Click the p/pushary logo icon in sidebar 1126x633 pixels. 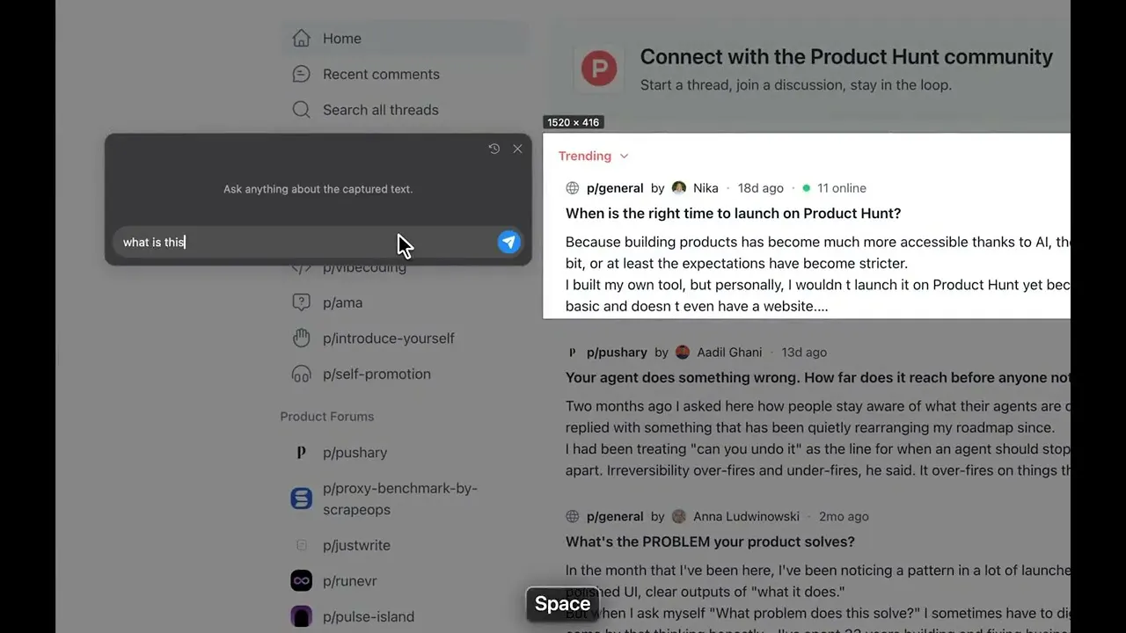point(301,453)
